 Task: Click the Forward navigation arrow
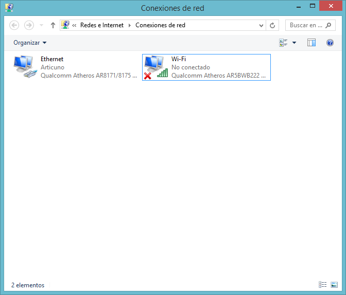tap(29, 25)
